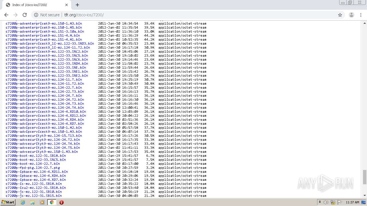Open c7200p-advsecurityk9-mz.124-15.T13.bin
The image size is (367, 206).
[x=44, y=136]
